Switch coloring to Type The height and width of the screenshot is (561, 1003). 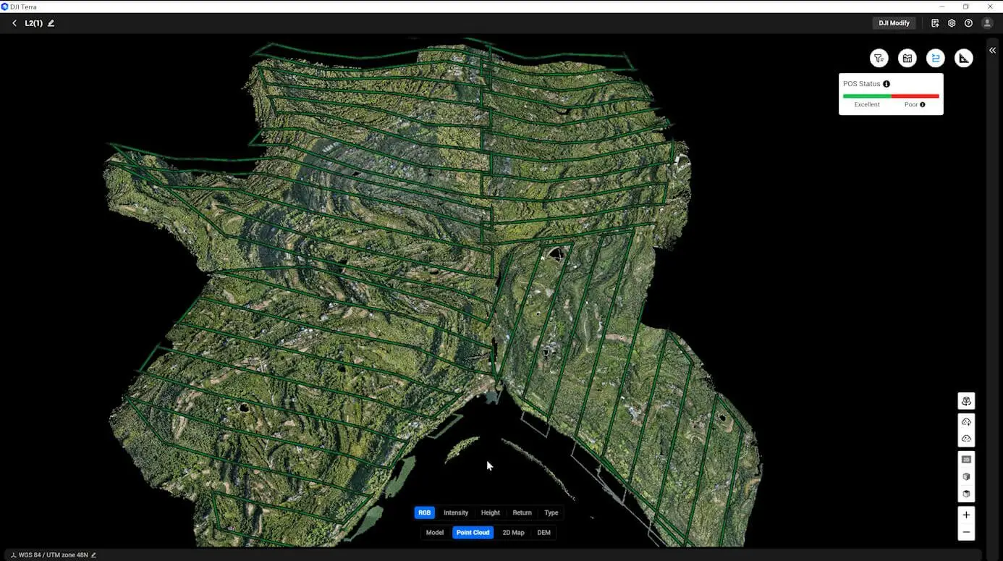pyautogui.click(x=551, y=513)
